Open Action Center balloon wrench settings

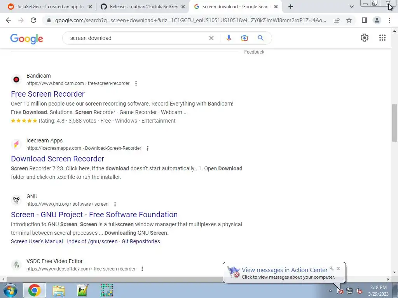[x=332, y=269]
